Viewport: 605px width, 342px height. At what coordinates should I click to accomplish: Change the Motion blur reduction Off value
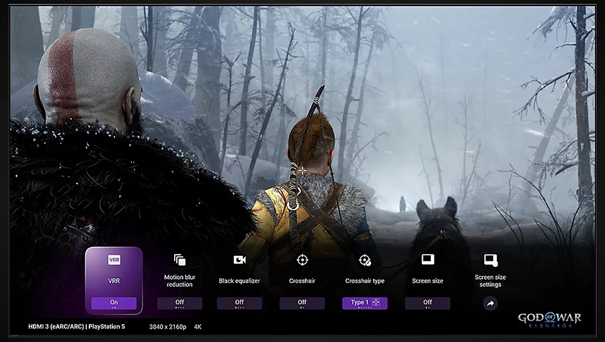coord(179,303)
